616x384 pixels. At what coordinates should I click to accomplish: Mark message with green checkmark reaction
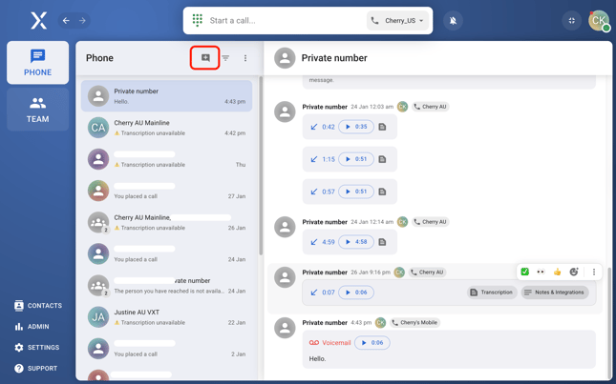tap(524, 272)
